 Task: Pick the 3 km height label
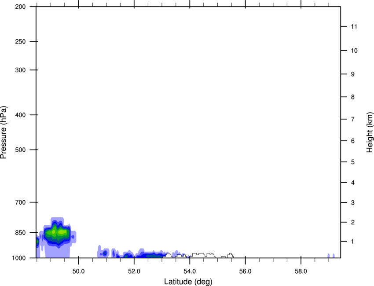tap(353, 202)
